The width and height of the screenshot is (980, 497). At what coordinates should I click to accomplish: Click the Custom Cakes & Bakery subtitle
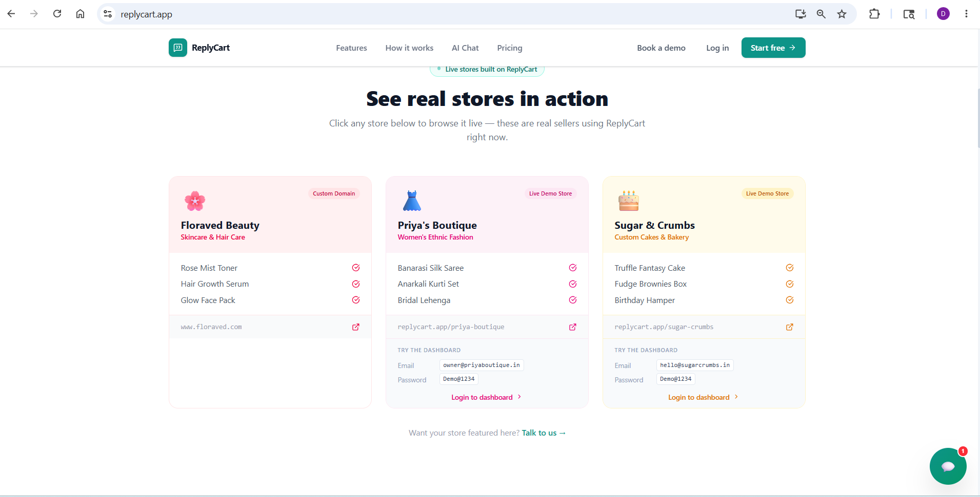click(651, 237)
